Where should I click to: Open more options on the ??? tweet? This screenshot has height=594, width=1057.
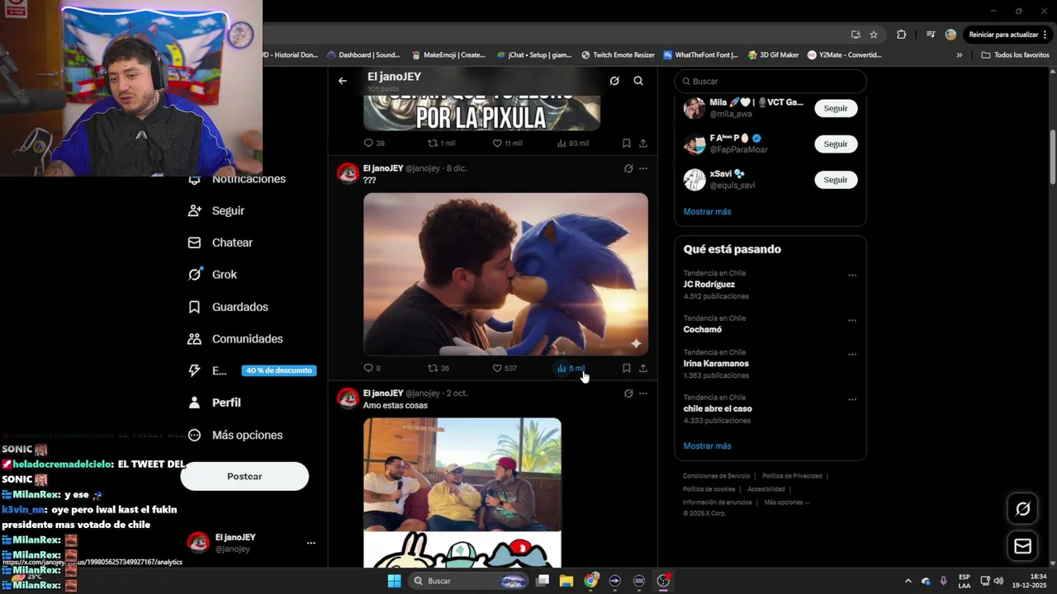pos(643,168)
